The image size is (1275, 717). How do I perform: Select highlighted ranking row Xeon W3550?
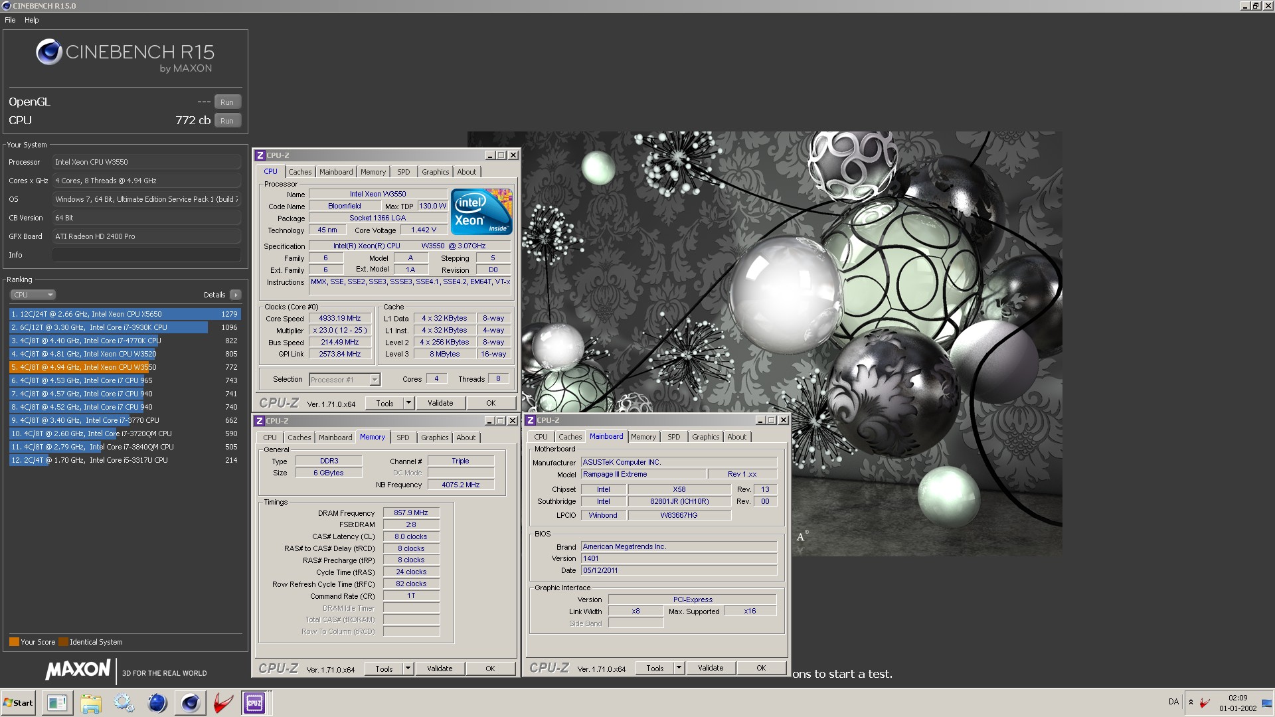pos(125,367)
